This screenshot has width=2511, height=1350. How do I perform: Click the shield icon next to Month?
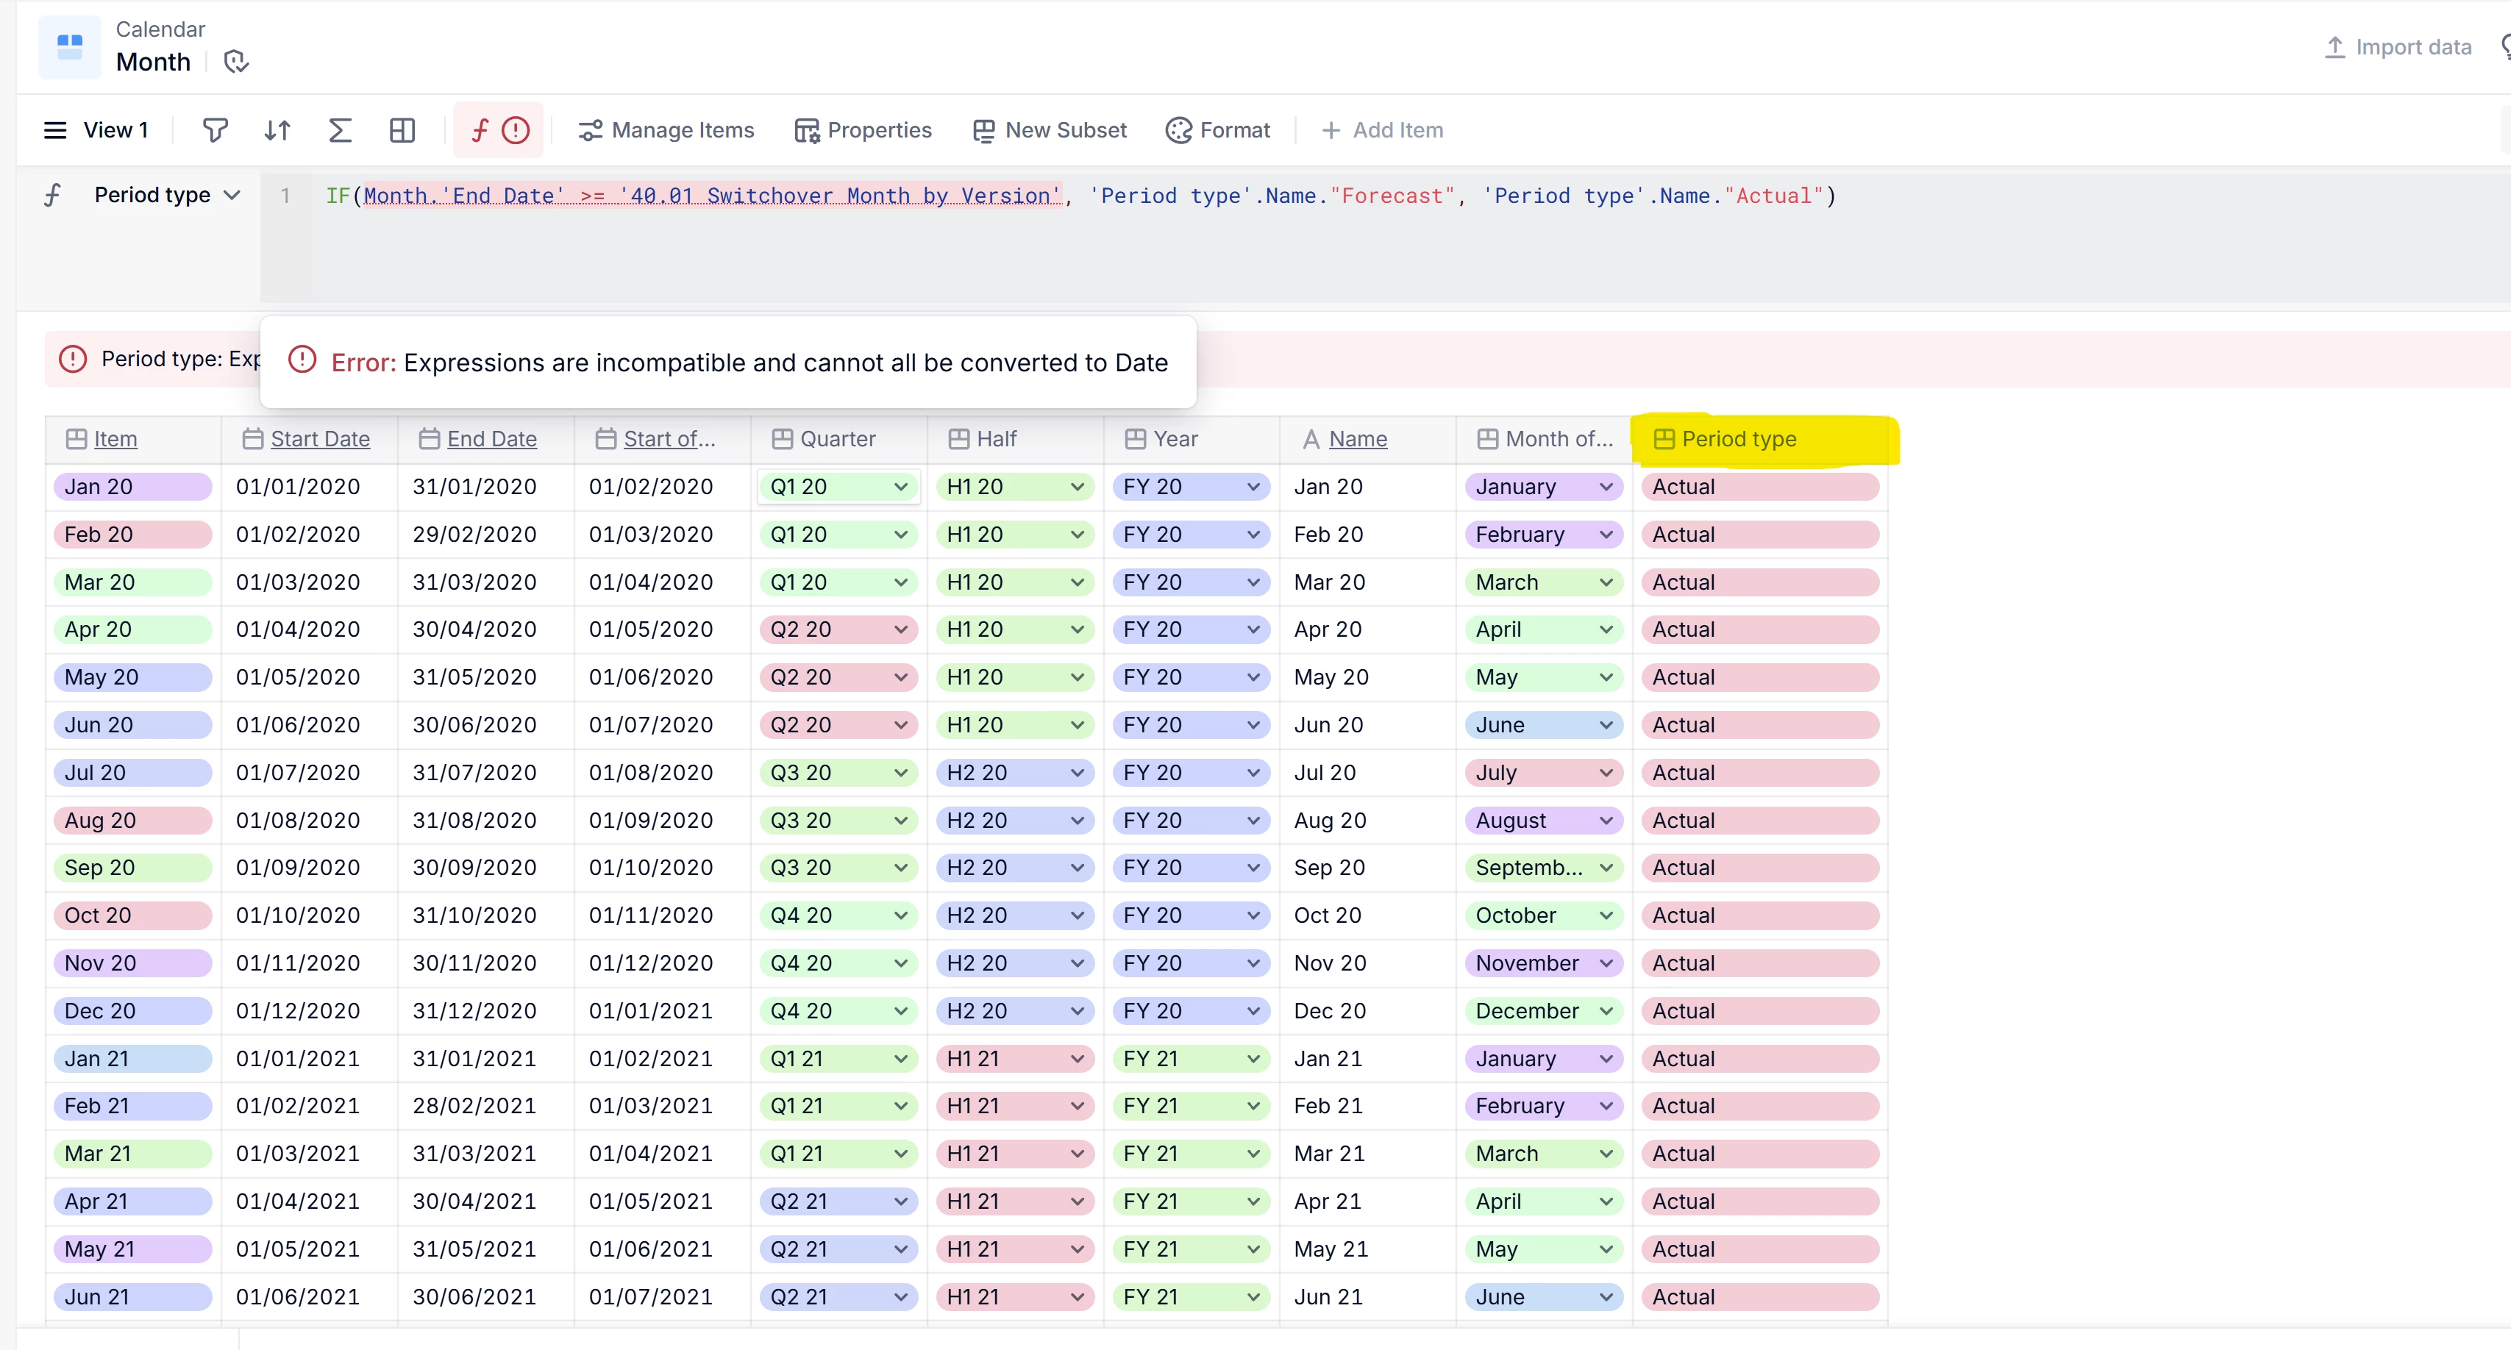(236, 63)
